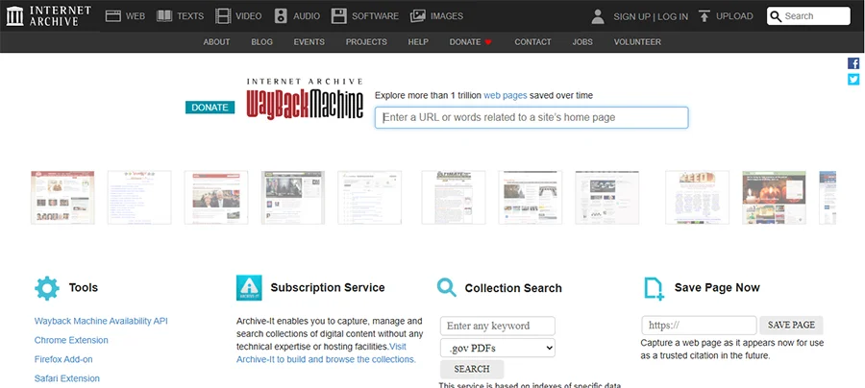Viewport: 865px width, 388px height.
Task: Click the Subscription Service heading
Action: 328,288
